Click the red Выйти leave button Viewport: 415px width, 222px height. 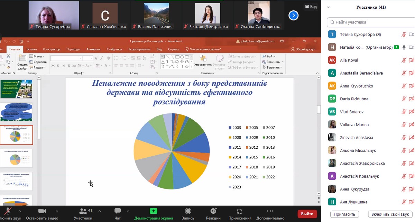pos(307,214)
